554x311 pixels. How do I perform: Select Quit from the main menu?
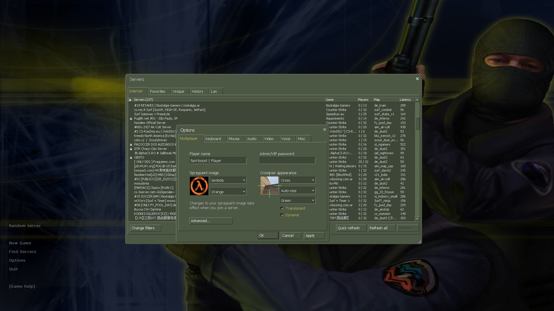click(x=13, y=269)
